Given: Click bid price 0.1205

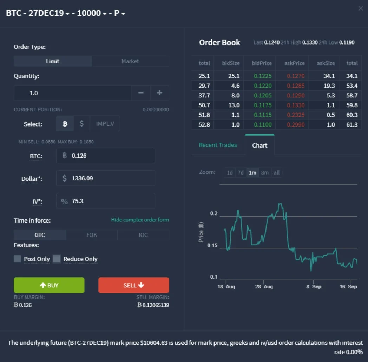Looking at the screenshot, I should (x=263, y=96).
